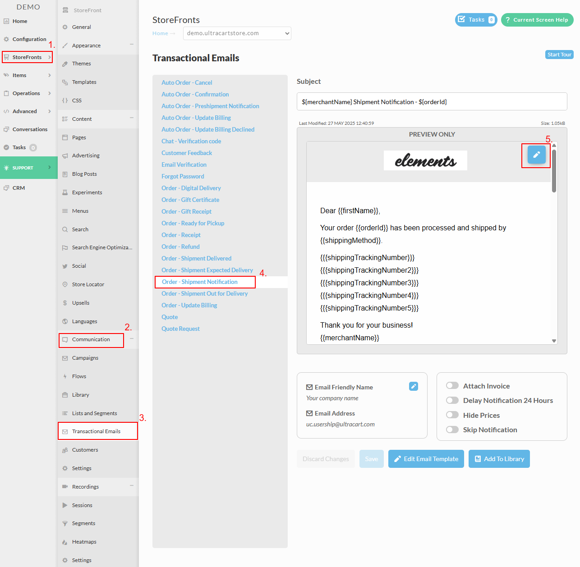This screenshot has height=567, width=580.
Task: Click the Social Twitter bird icon
Action: pyautogui.click(x=65, y=266)
